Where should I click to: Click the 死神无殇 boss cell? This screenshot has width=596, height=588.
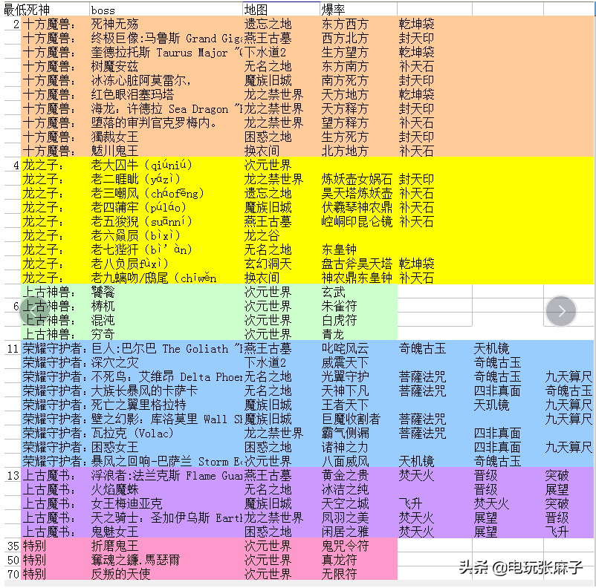114,24
